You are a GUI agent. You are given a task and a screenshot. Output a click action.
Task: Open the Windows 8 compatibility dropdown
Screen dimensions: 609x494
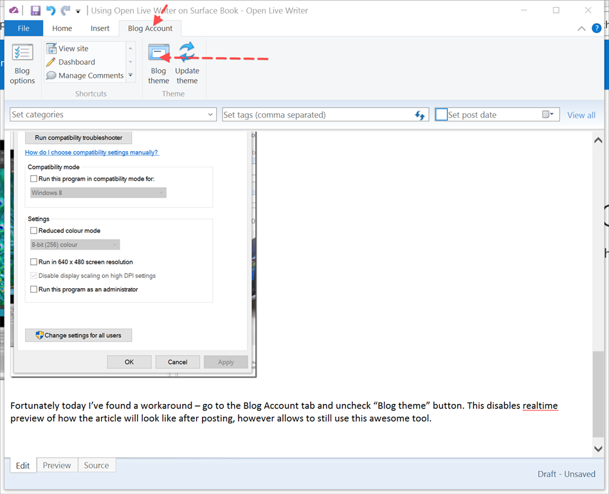tap(98, 192)
